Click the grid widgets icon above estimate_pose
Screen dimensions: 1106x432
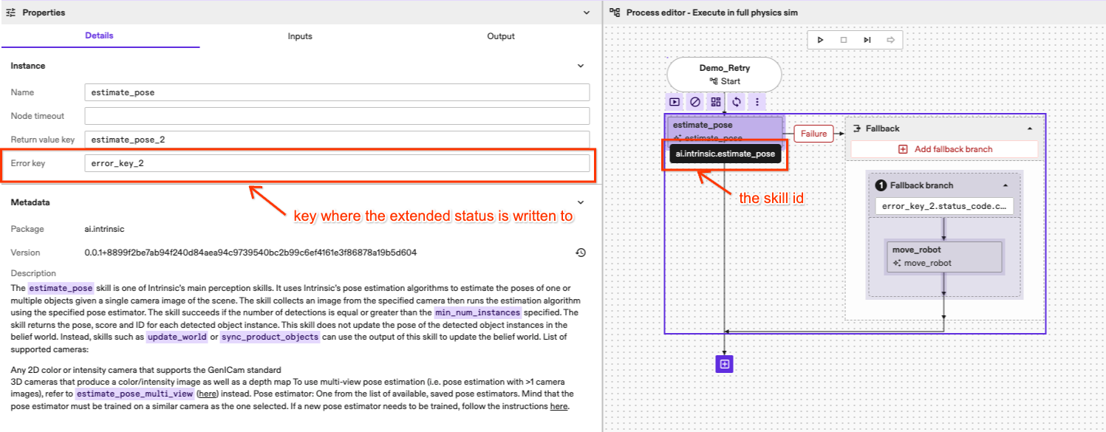716,102
